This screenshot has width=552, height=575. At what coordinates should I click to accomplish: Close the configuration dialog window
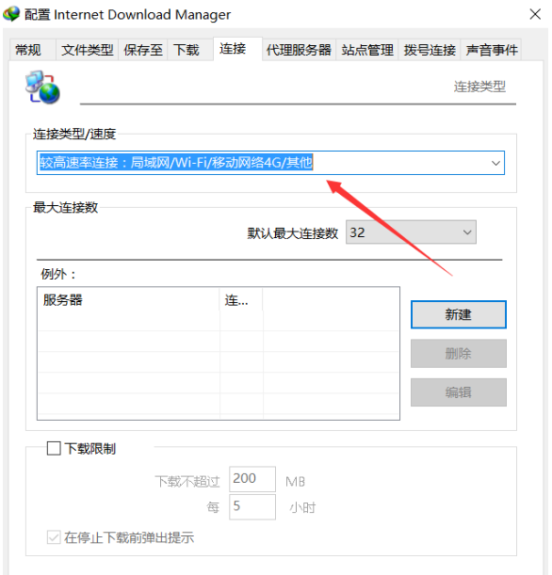(535, 14)
